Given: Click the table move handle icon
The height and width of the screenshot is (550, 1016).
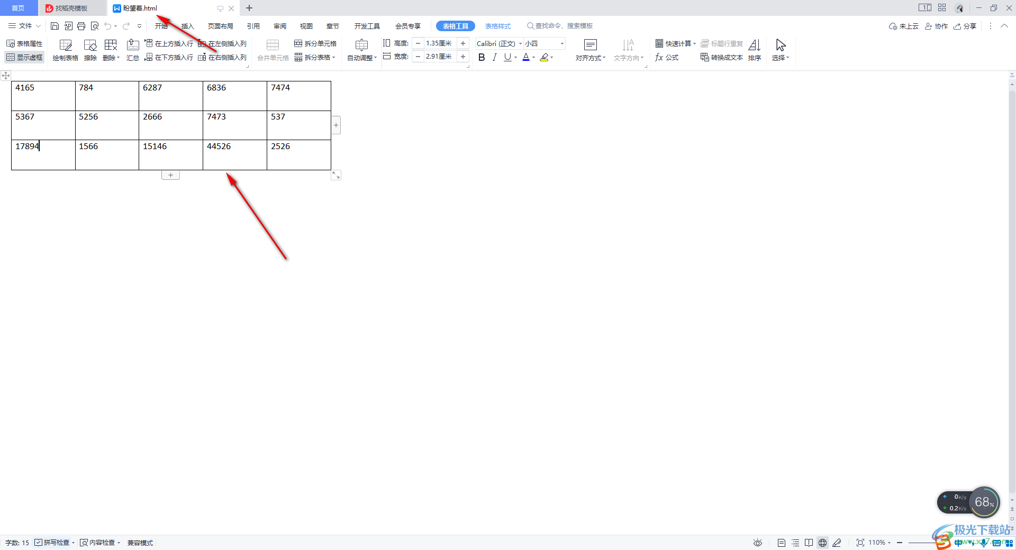Looking at the screenshot, I should click(6, 76).
